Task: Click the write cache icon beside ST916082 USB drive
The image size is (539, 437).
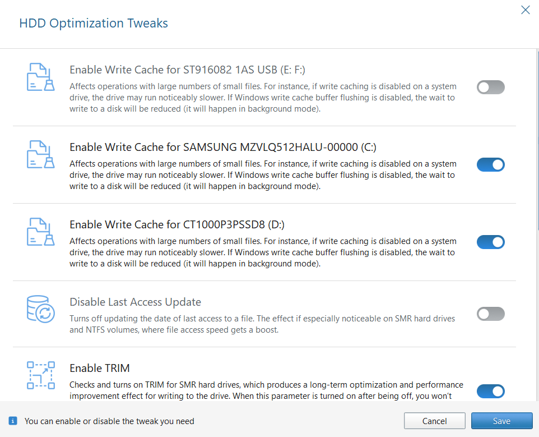Action: [x=40, y=77]
